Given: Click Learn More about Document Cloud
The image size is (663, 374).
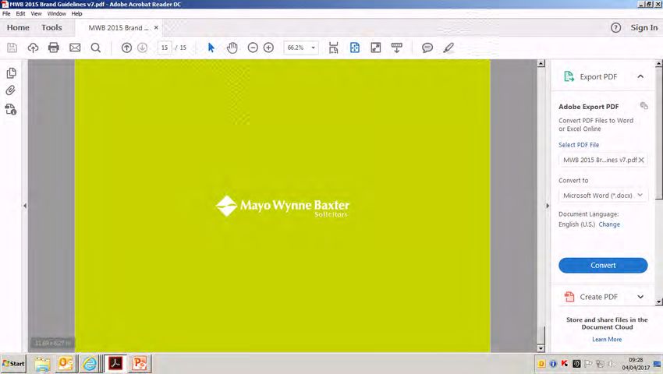Looking at the screenshot, I should pyautogui.click(x=607, y=340).
